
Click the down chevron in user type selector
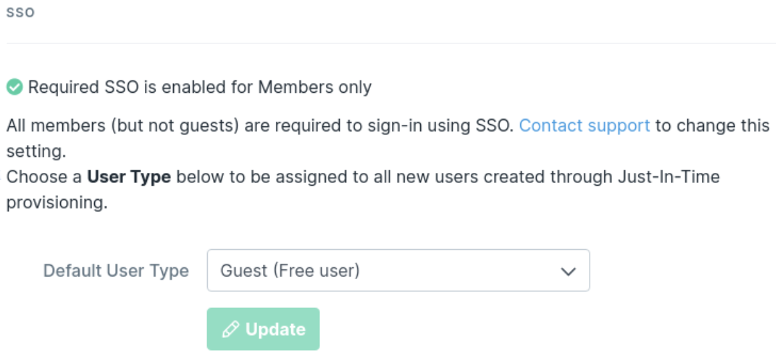pos(568,271)
